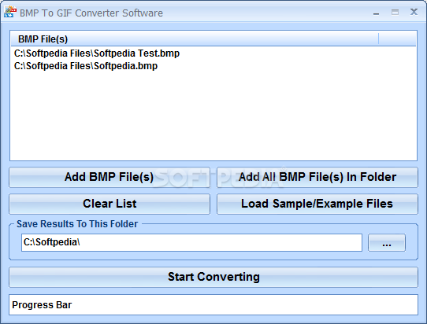Click the output folder path field C:\Softpedia\
427x324 pixels.
pyautogui.click(x=191, y=242)
